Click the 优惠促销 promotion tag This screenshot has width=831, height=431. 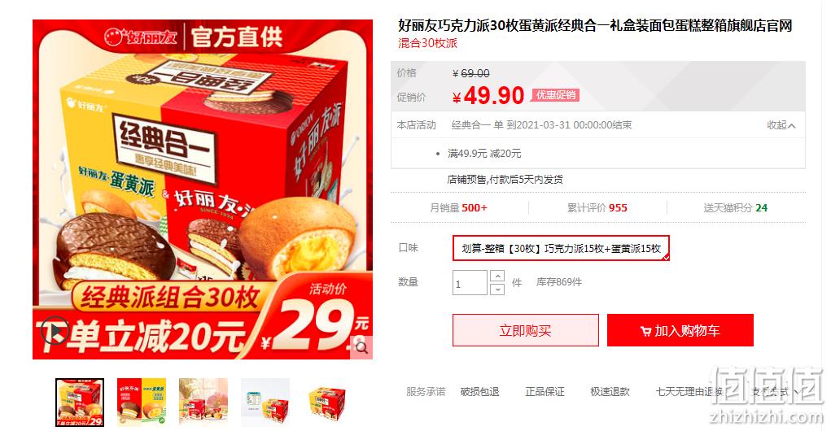pos(555,95)
